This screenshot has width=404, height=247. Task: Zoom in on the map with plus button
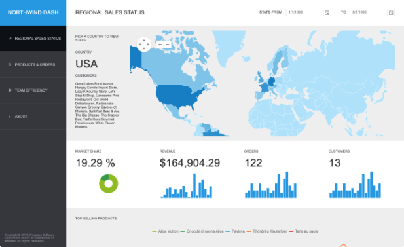(x=160, y=45)
